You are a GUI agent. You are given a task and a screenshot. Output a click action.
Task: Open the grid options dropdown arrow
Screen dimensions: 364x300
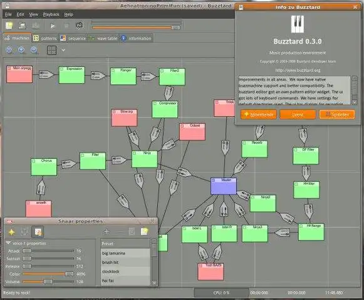click(x=63, y=50)
